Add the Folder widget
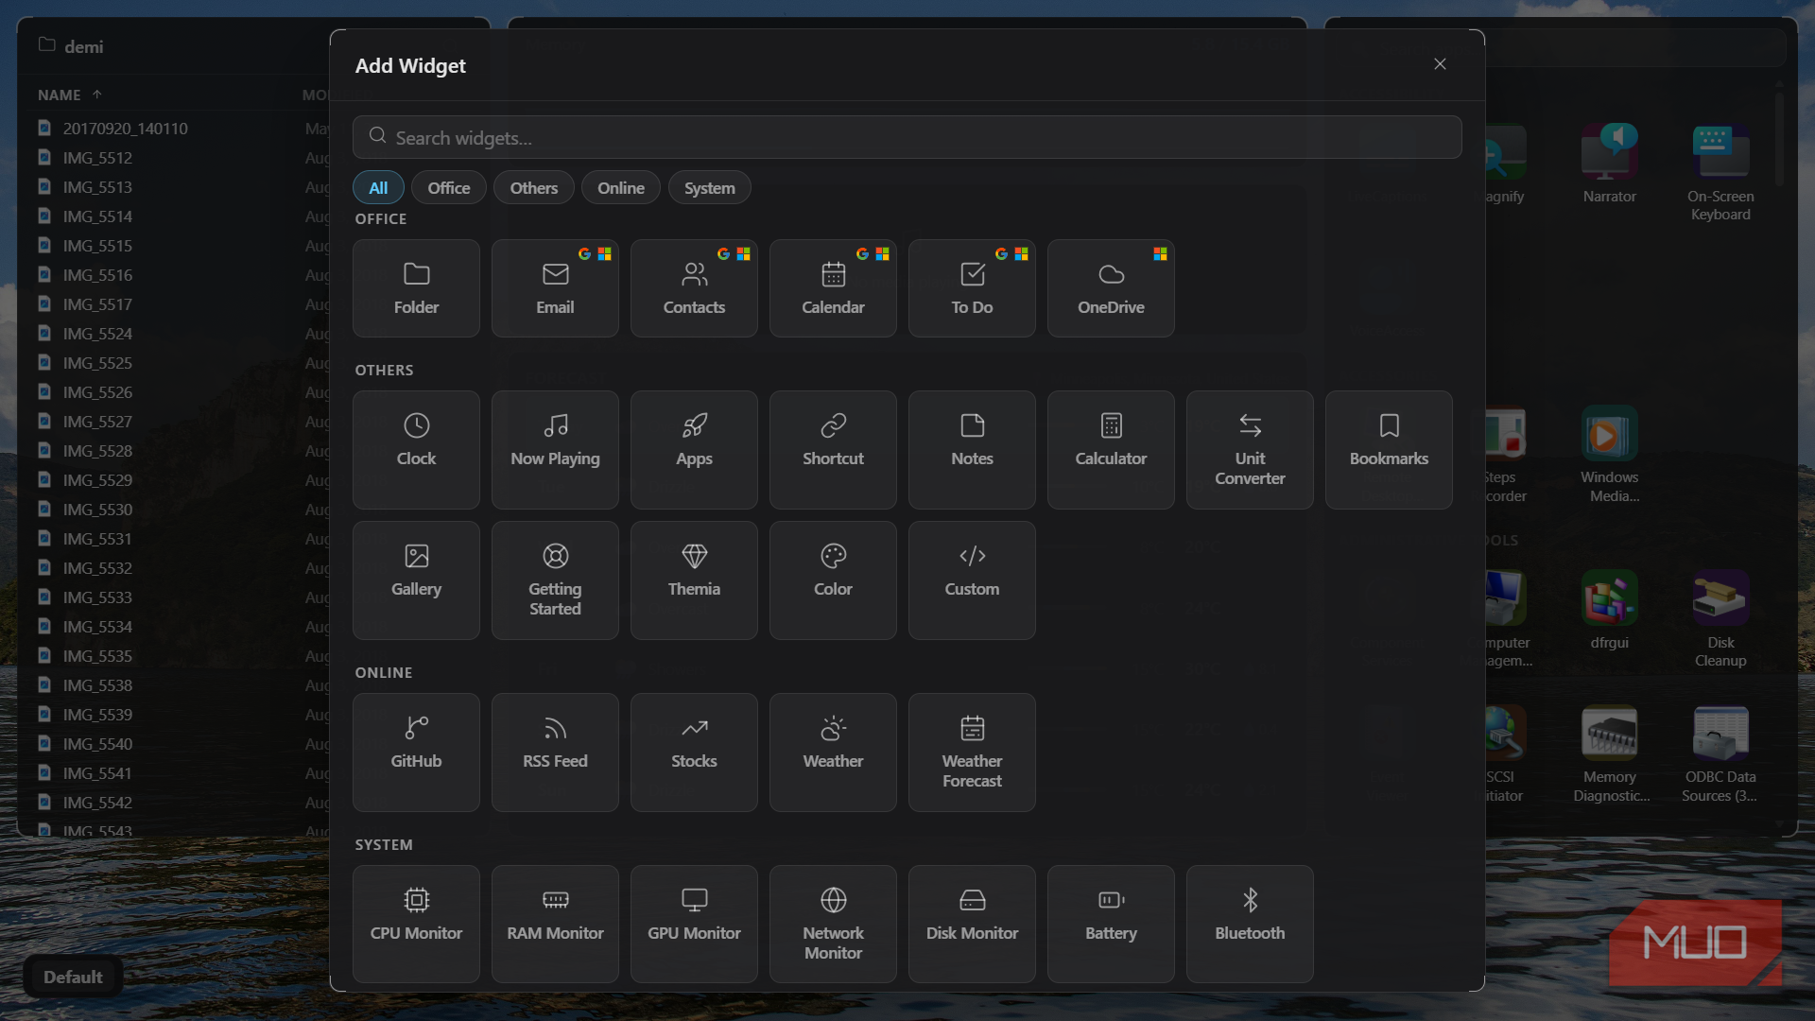Screen dimensions: 1815x1021 [x=416, y=288]
